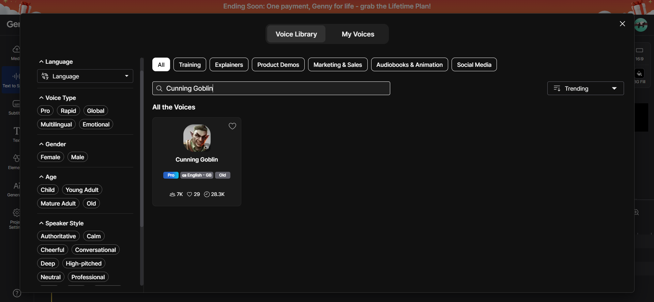Click the 29 likes stat on card

[x=194, y=194]
